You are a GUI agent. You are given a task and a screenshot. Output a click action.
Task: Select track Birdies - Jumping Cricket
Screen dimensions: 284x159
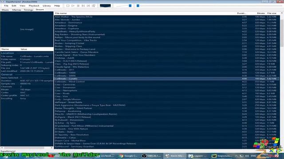click(x=167, y=43)
